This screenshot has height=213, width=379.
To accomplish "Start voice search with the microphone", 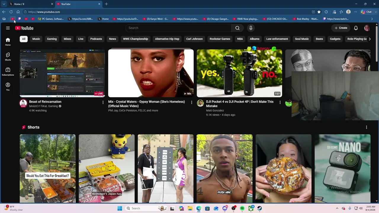I will pyautogui.click(x=251, y=28).
